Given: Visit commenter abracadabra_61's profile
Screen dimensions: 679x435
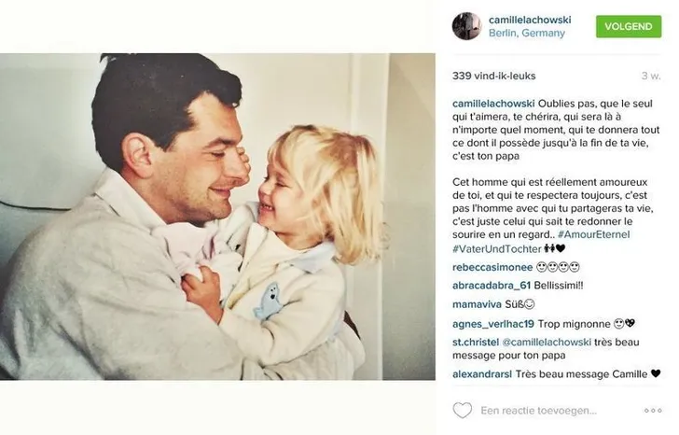Looking at the screenshot, I should 491,286.
